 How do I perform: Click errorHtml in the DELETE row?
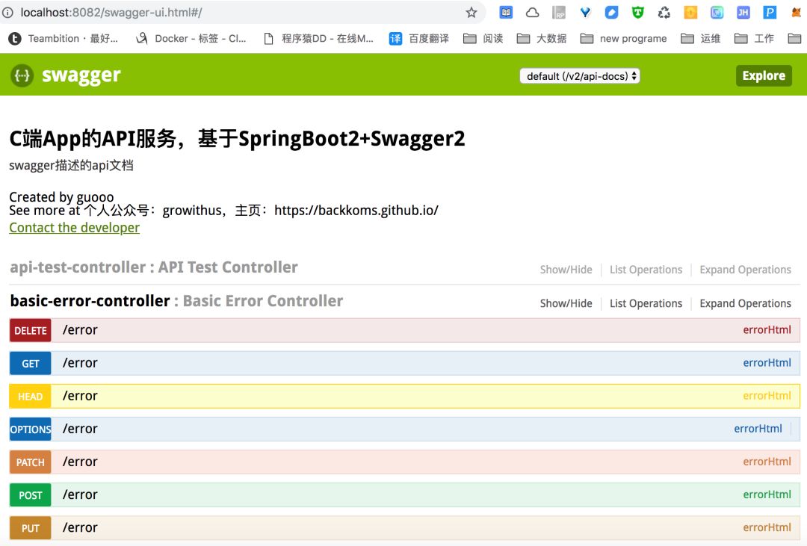(767, 330)
